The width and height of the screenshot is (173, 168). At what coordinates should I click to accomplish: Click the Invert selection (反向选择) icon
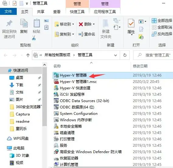154,34
